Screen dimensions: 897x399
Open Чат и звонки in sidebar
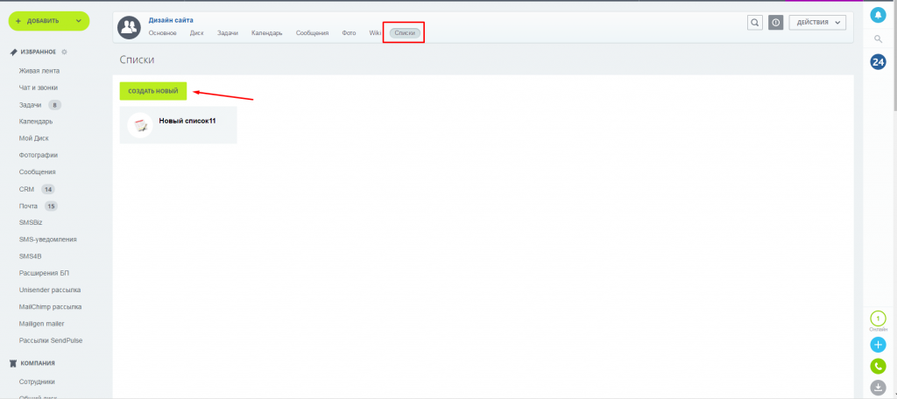(39, 87)
